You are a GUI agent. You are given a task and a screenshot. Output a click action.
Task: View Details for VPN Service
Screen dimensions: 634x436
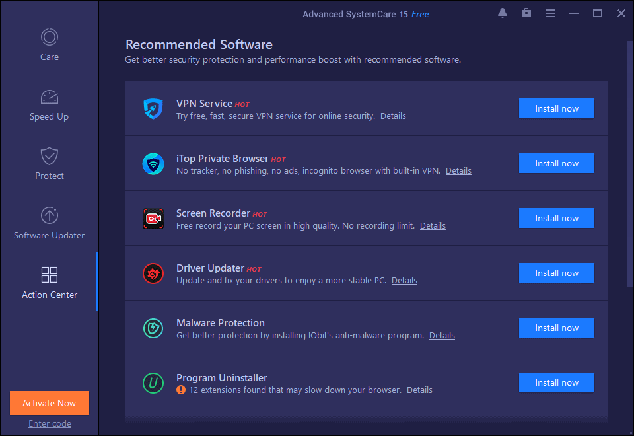coord(393,116)
